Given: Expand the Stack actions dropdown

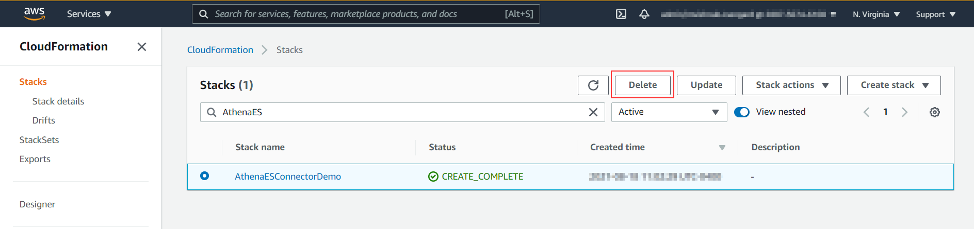Looking at the screenshot, I should point(791,85).
